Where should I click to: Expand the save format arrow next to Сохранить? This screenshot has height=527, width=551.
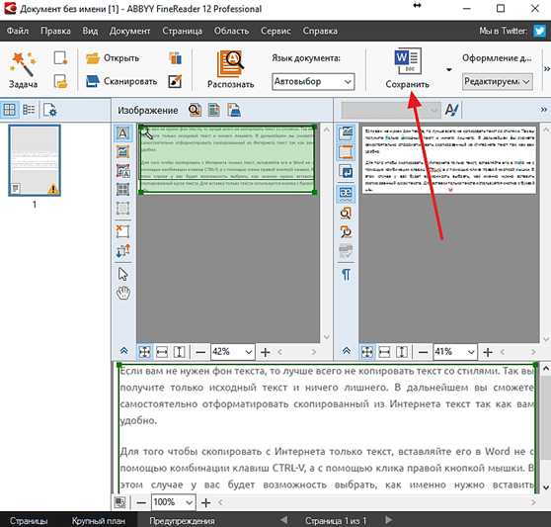click(x=448, y=69)
